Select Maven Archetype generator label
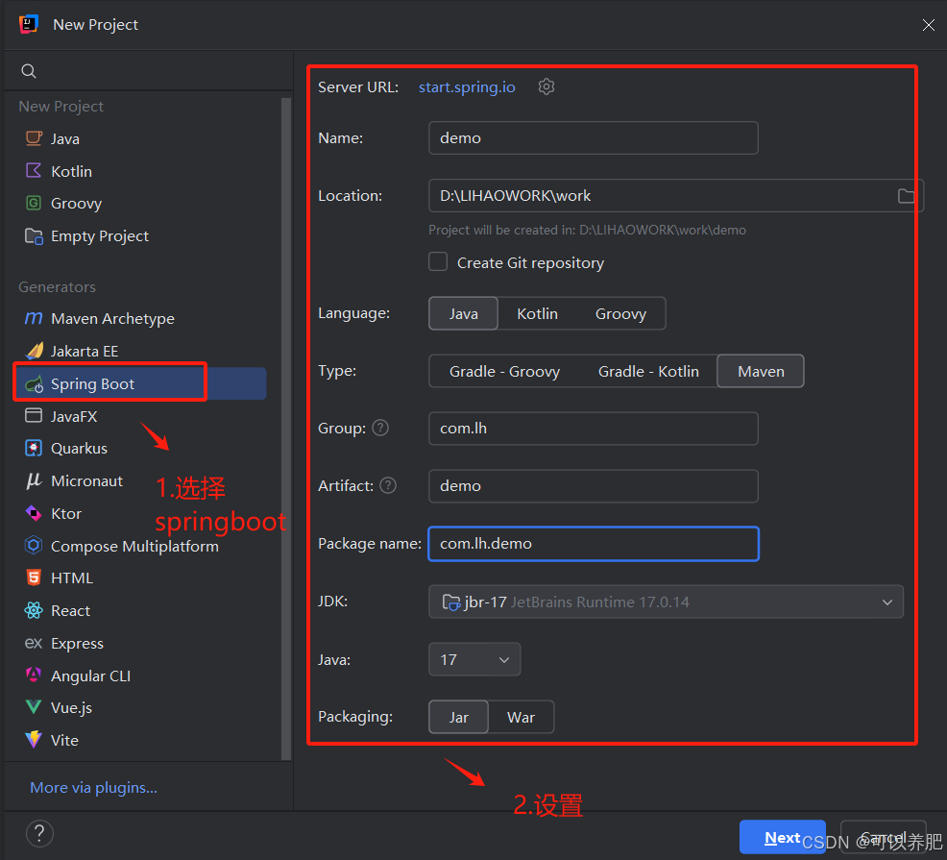Image resolution: width=947 pixels, height=860 pixels. pyautogui.click(x=113, y=318)
